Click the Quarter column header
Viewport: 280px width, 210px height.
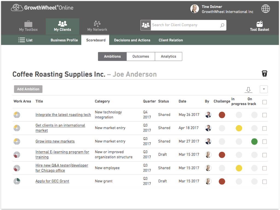click(149, 101)
